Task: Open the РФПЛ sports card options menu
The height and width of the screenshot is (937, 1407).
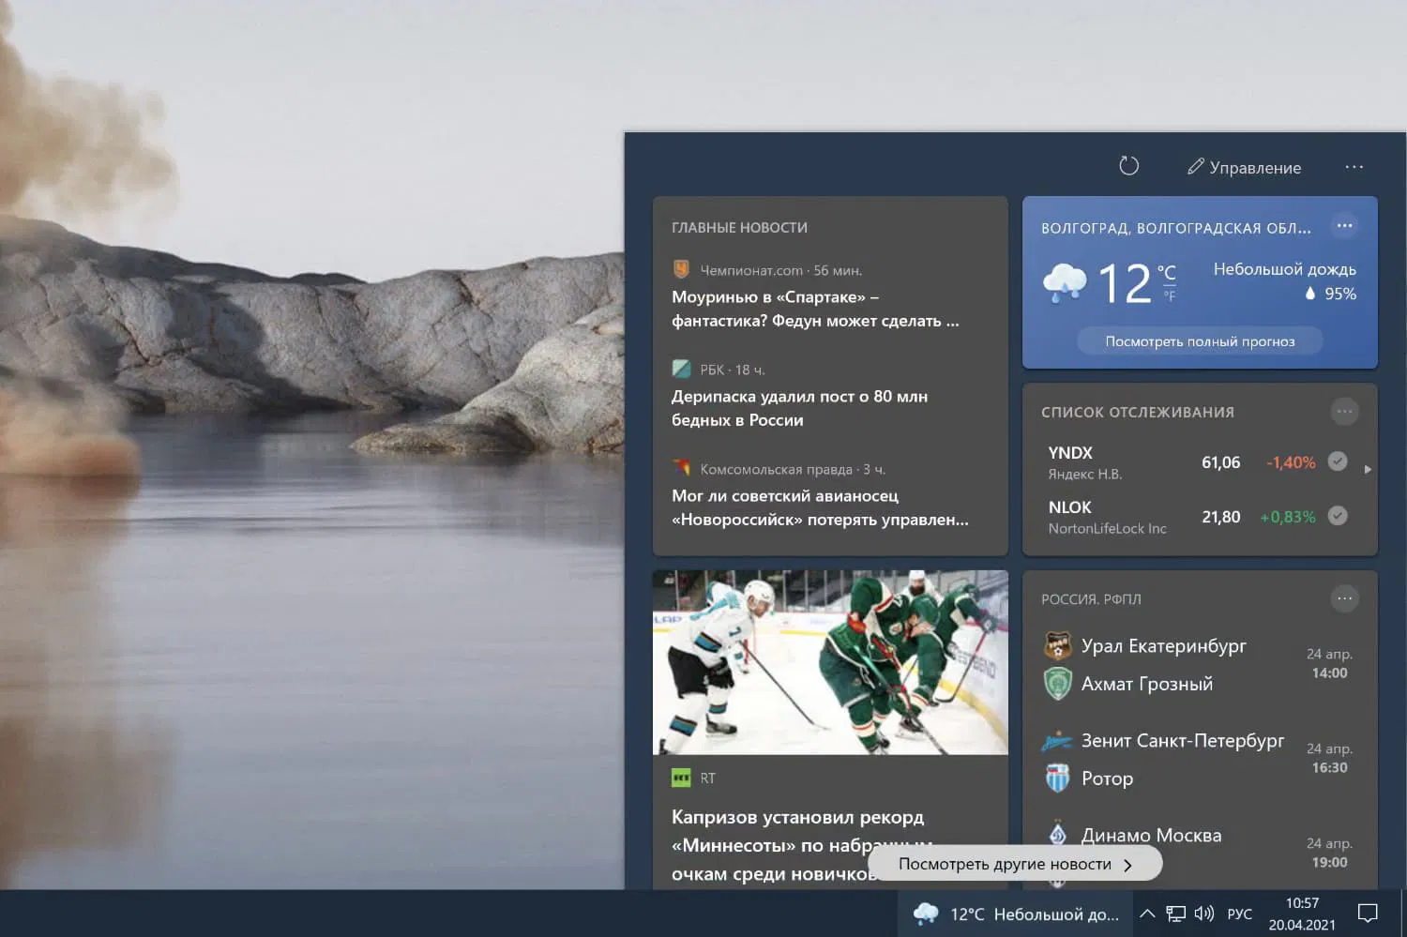Action: point(1344,598)
